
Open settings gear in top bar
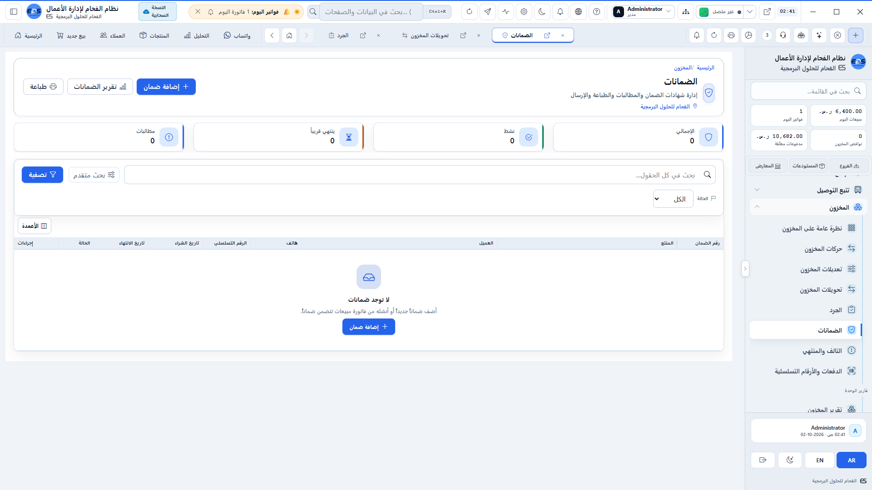point(524,12)
